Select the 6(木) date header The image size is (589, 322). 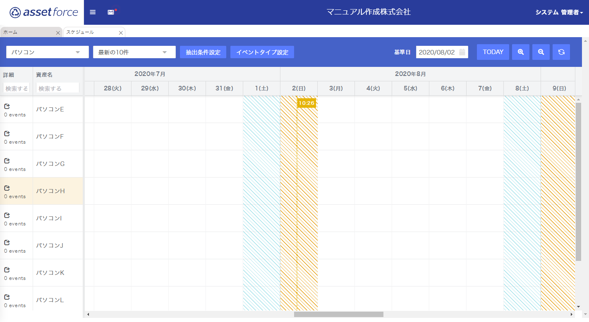tap(448, 88)
